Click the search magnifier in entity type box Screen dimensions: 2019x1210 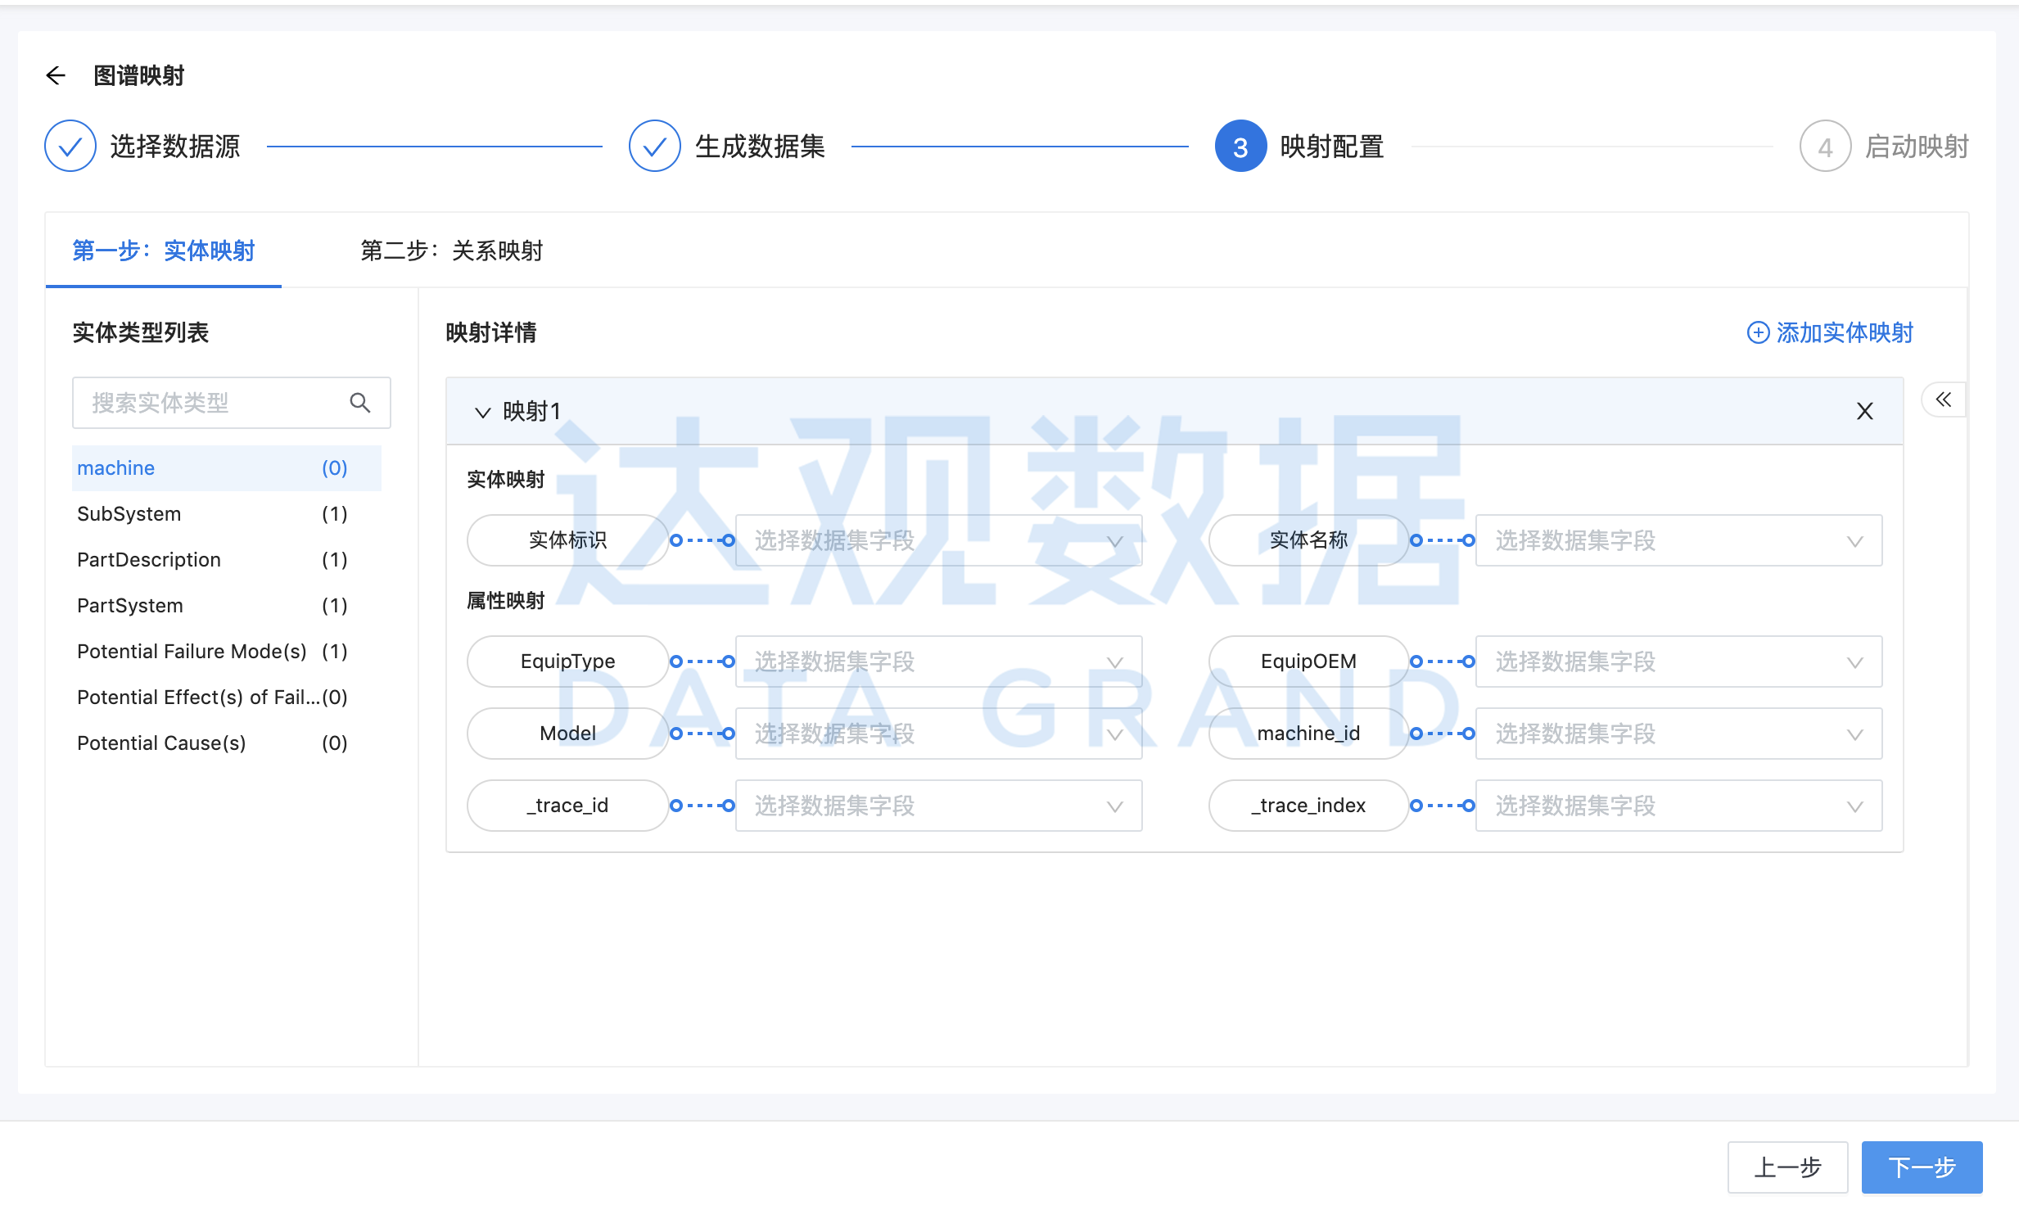[359, 402]
